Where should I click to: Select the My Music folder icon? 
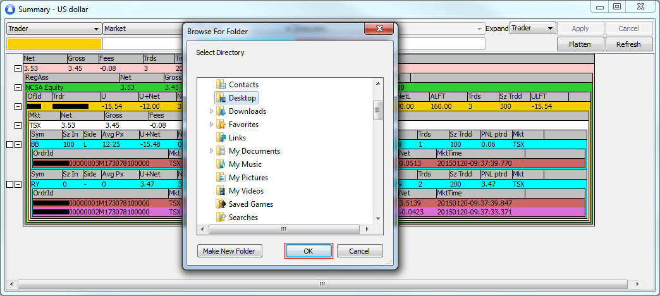click(221, 164)
